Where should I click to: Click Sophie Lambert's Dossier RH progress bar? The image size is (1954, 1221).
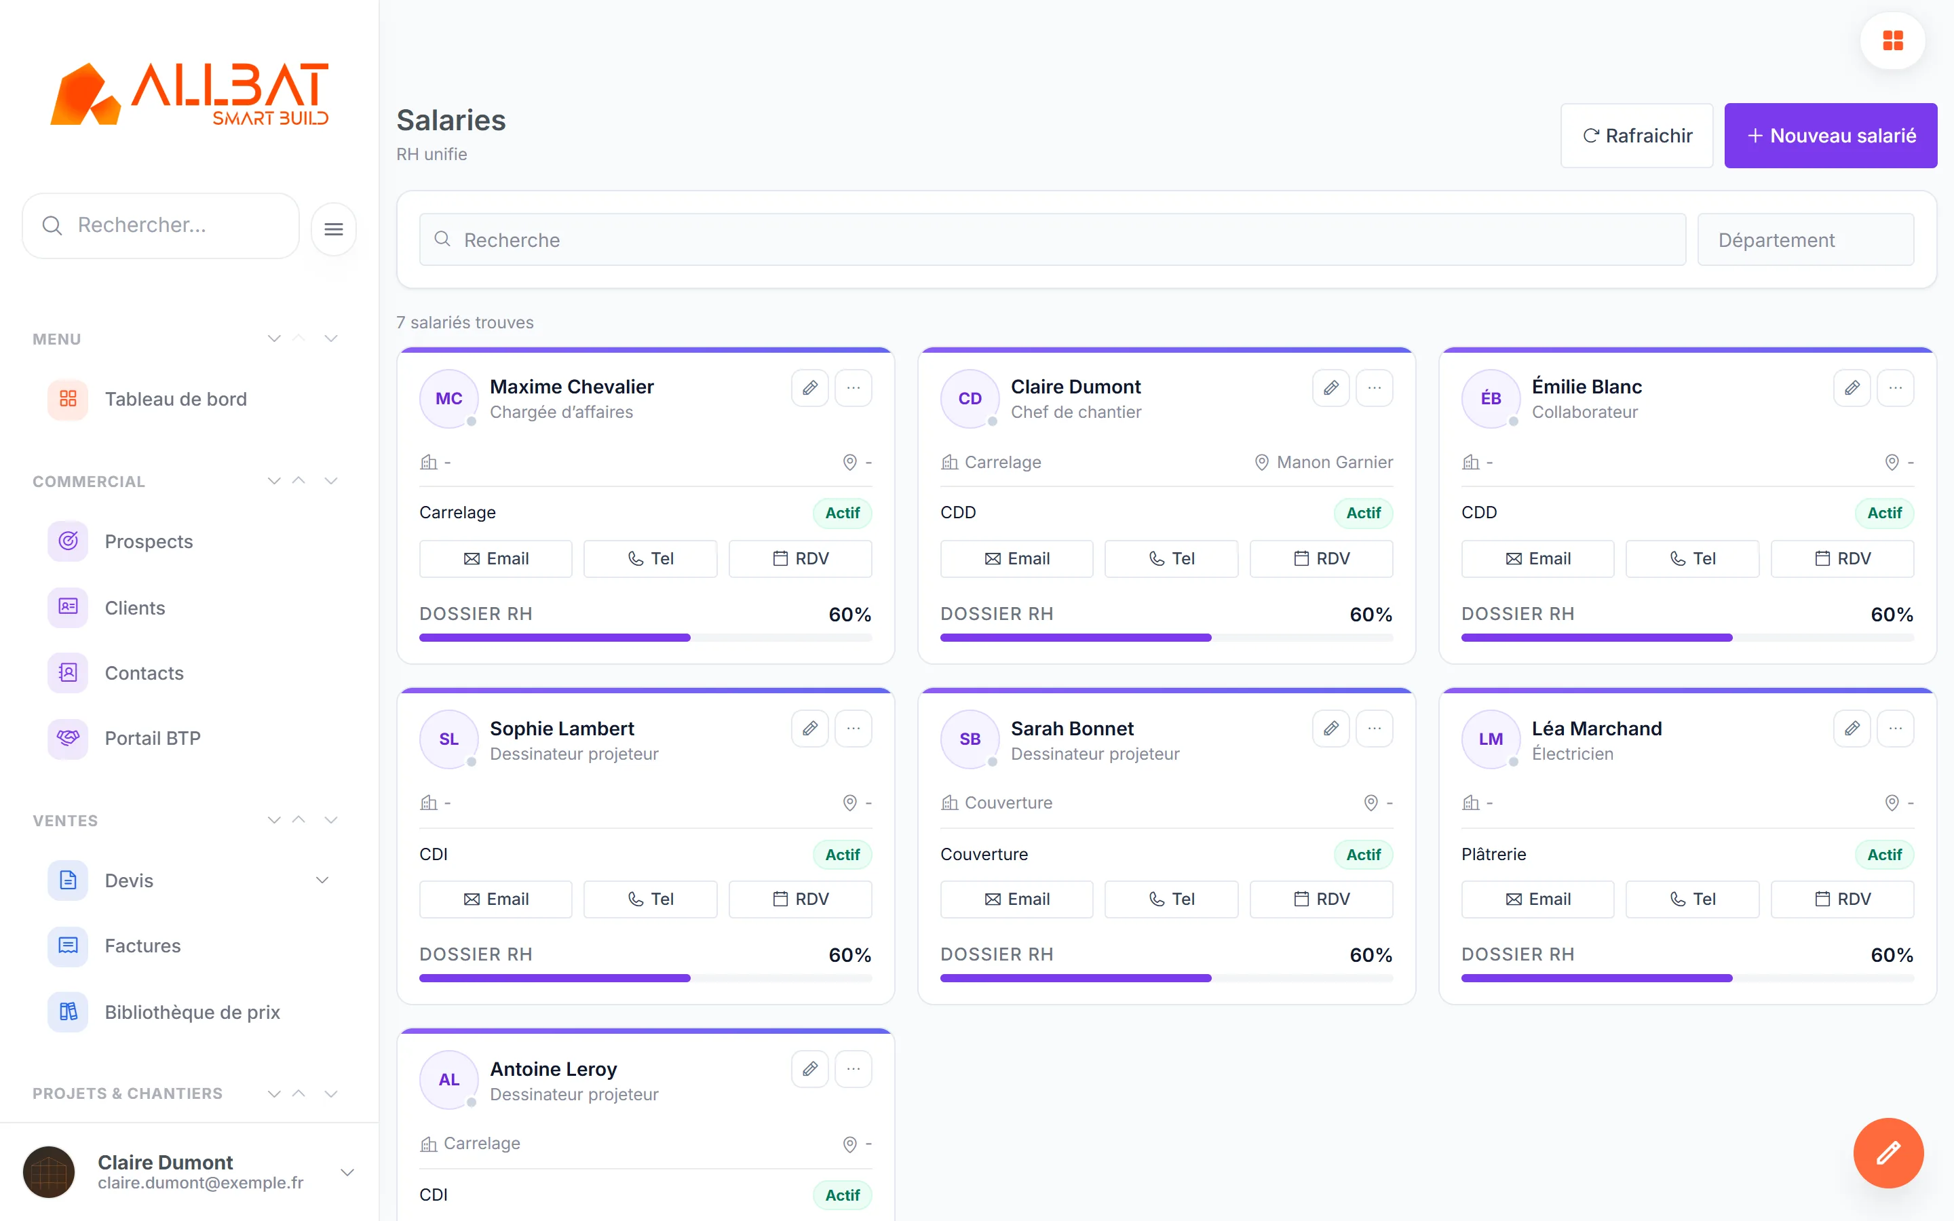(x=645, y=978)
